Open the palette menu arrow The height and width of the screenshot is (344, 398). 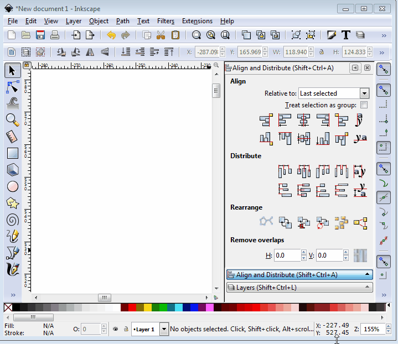point(389,305)
